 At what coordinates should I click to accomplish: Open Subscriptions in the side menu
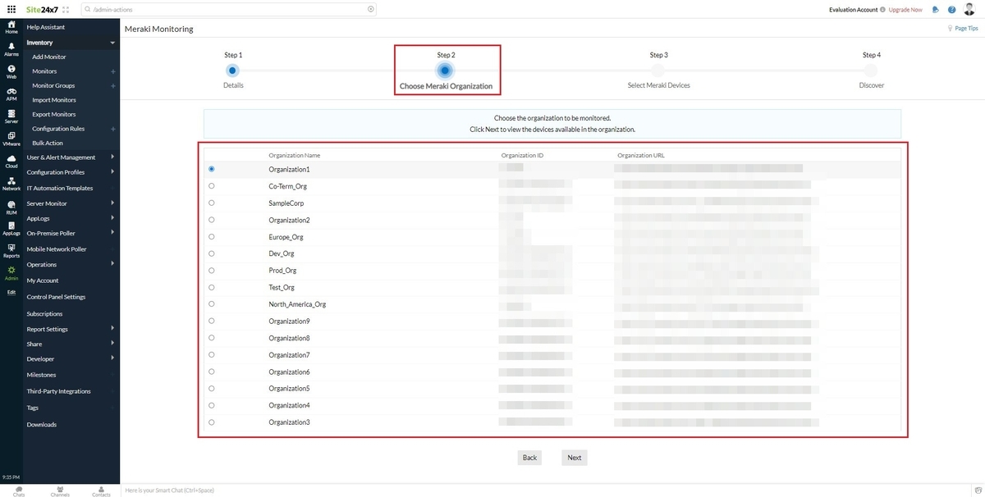click(44, 313)
